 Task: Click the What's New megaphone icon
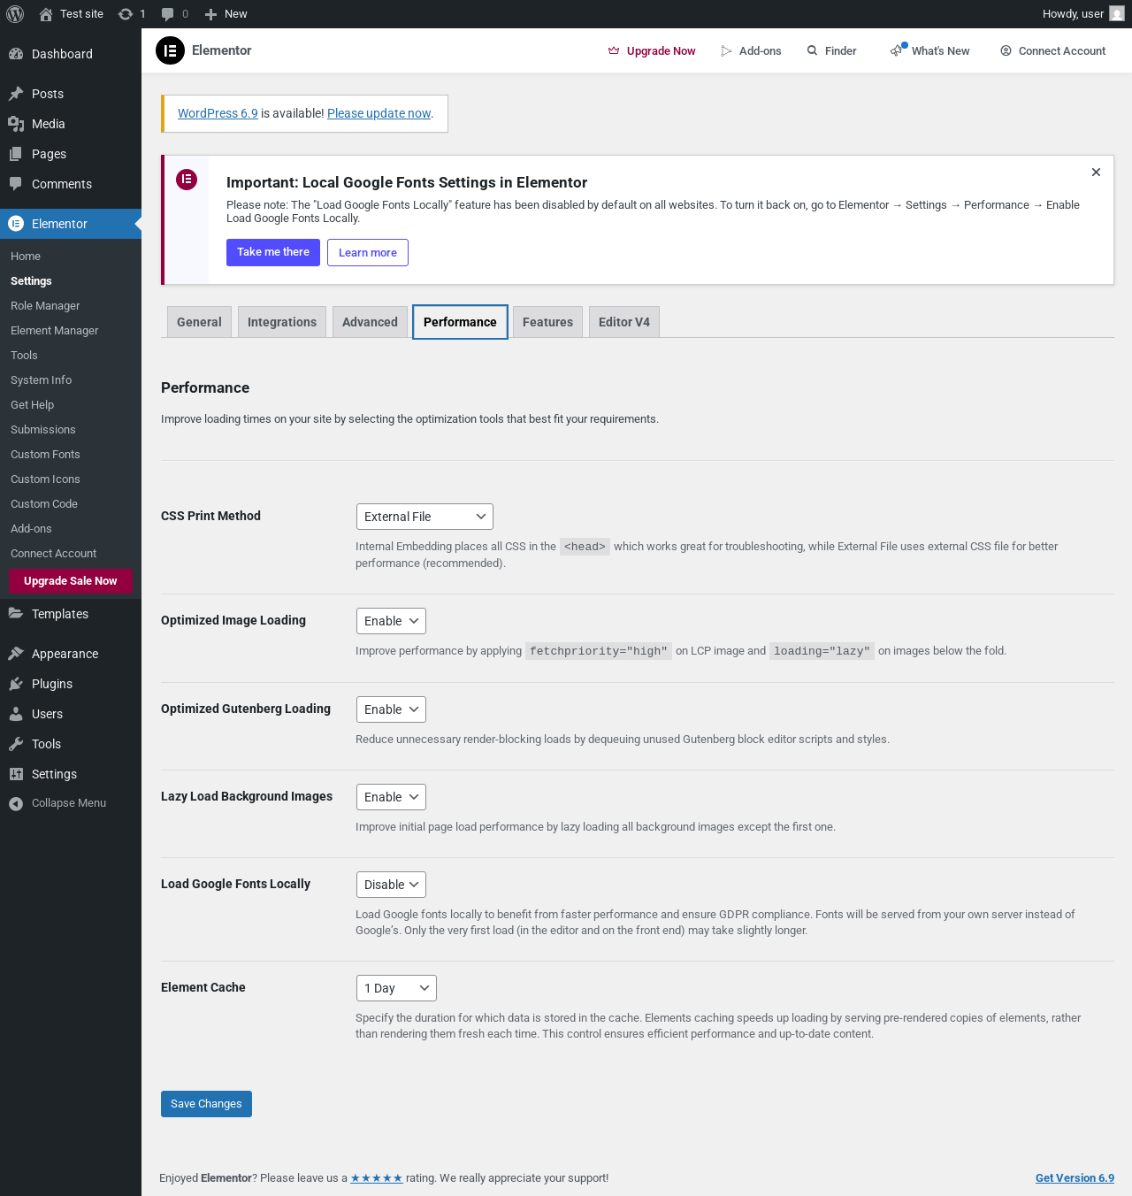tap(898, 50)
